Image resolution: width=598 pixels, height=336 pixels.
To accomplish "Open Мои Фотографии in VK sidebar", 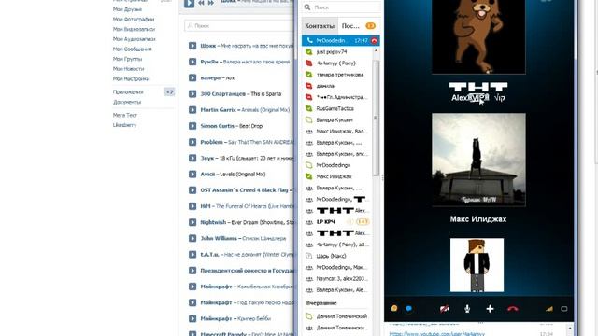I will [x=134, y=19].
